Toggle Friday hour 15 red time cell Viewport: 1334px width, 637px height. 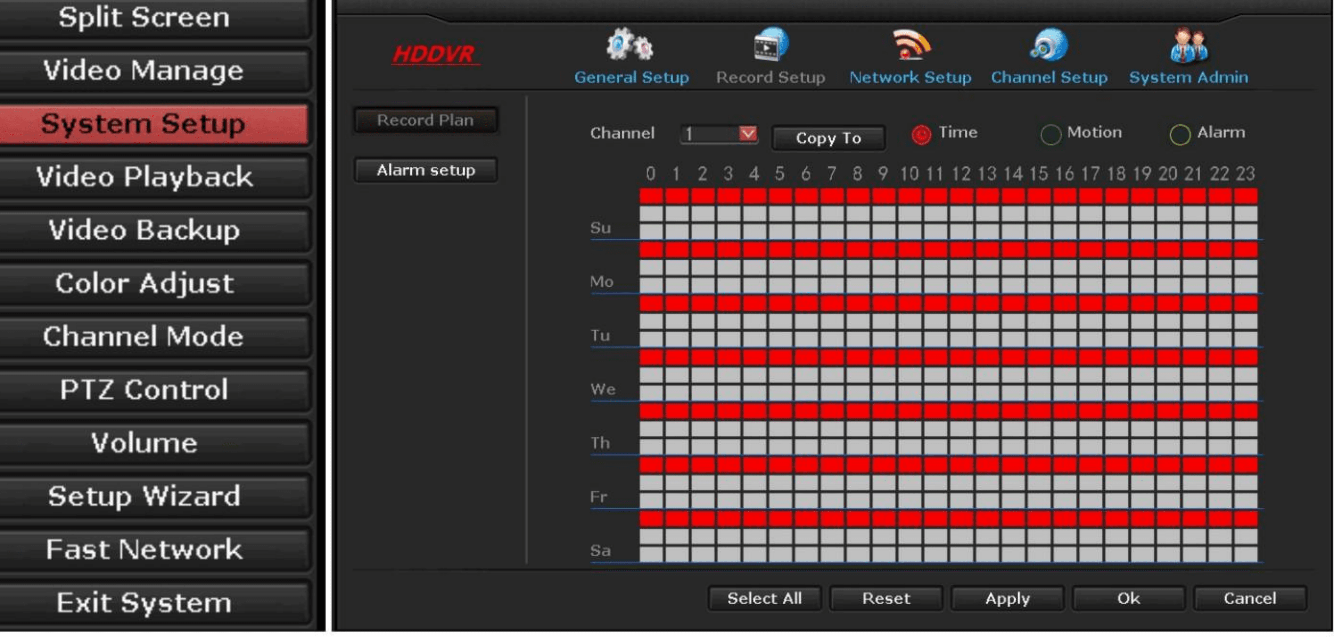pos(1039,465)
